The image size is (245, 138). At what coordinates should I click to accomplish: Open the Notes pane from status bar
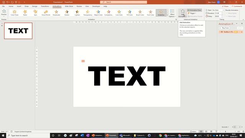point(193,131)
